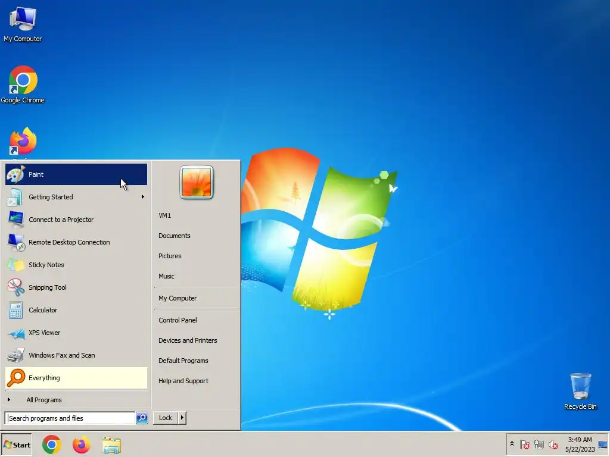Viewport: 610px width, 457px height.
Task: Select the Remote Desktop Connection label
Action: 69,242
